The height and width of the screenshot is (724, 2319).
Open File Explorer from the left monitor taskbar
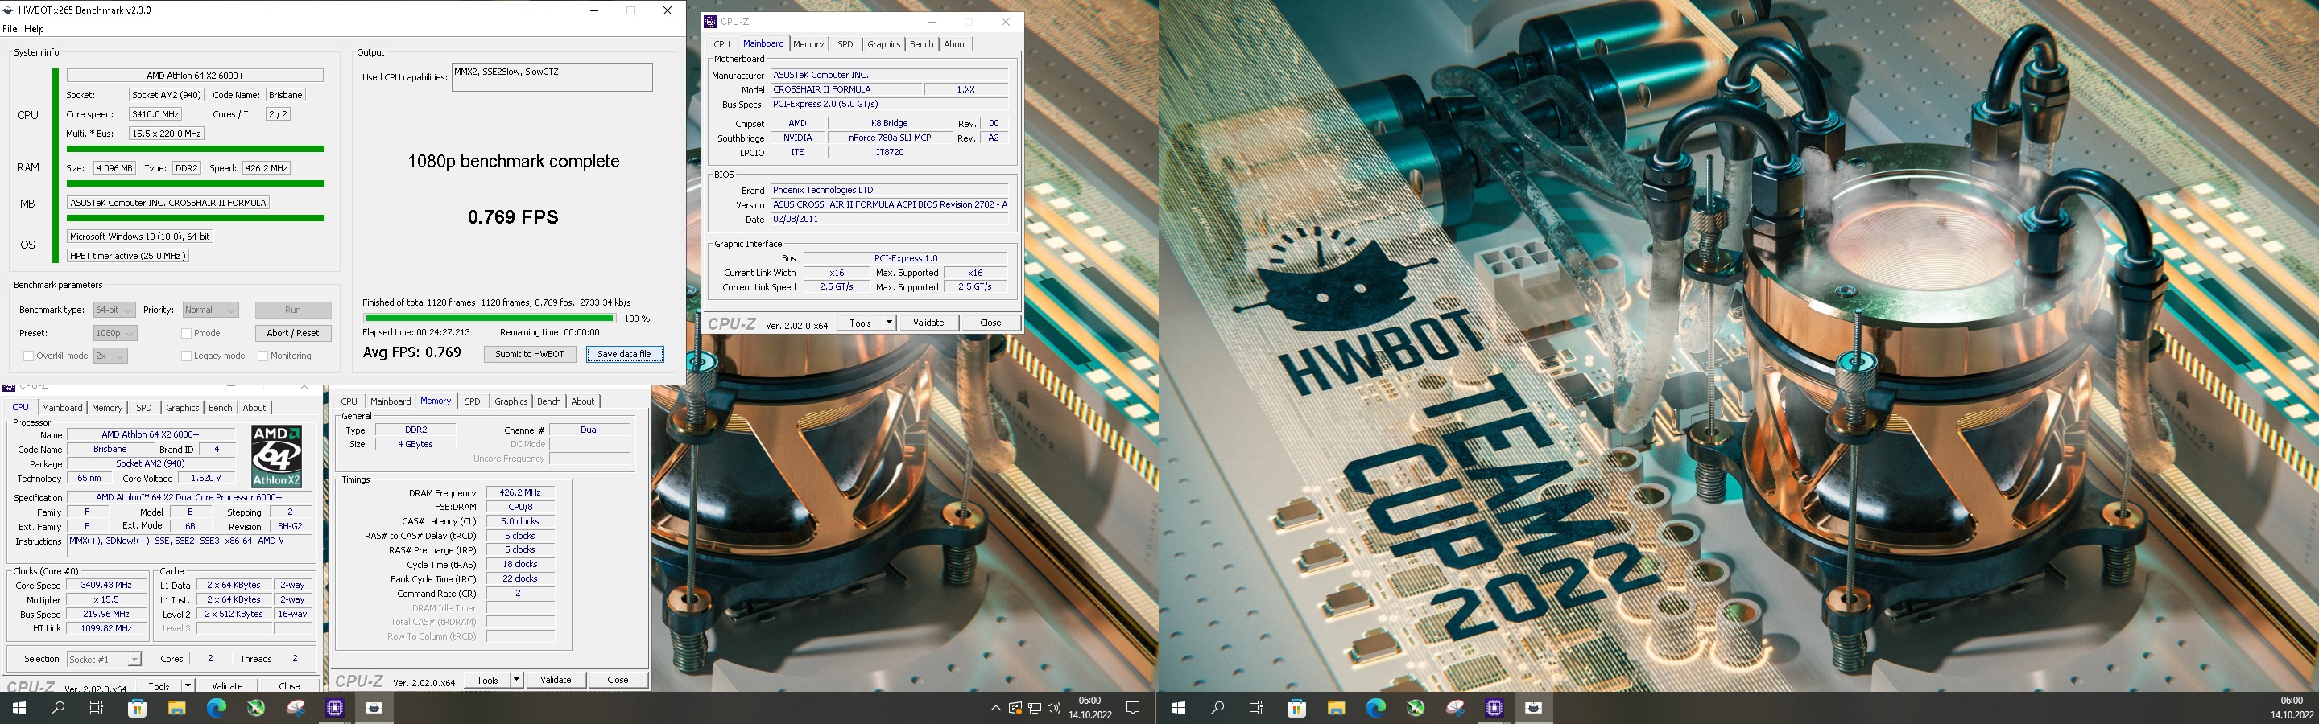coord(176,708)
